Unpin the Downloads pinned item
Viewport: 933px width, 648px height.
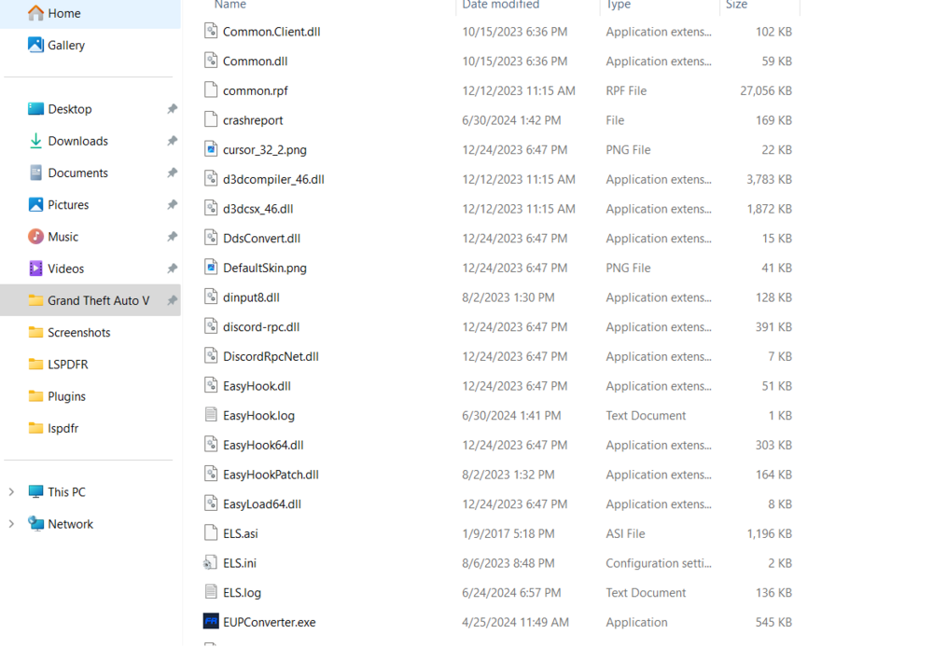[172, 141]
